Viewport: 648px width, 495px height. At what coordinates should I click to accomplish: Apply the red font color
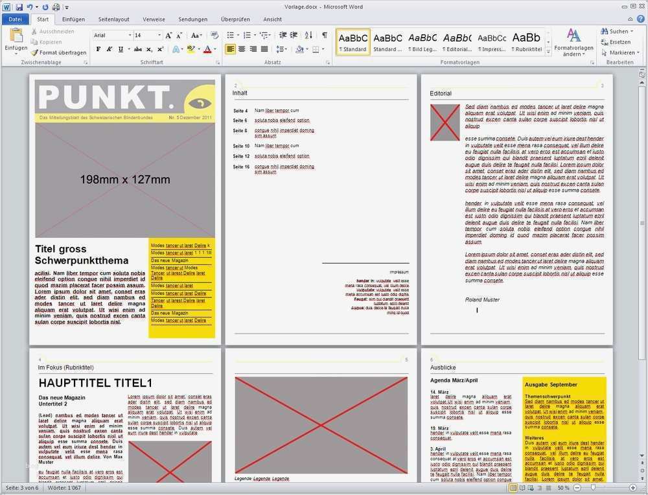point(207,49)
